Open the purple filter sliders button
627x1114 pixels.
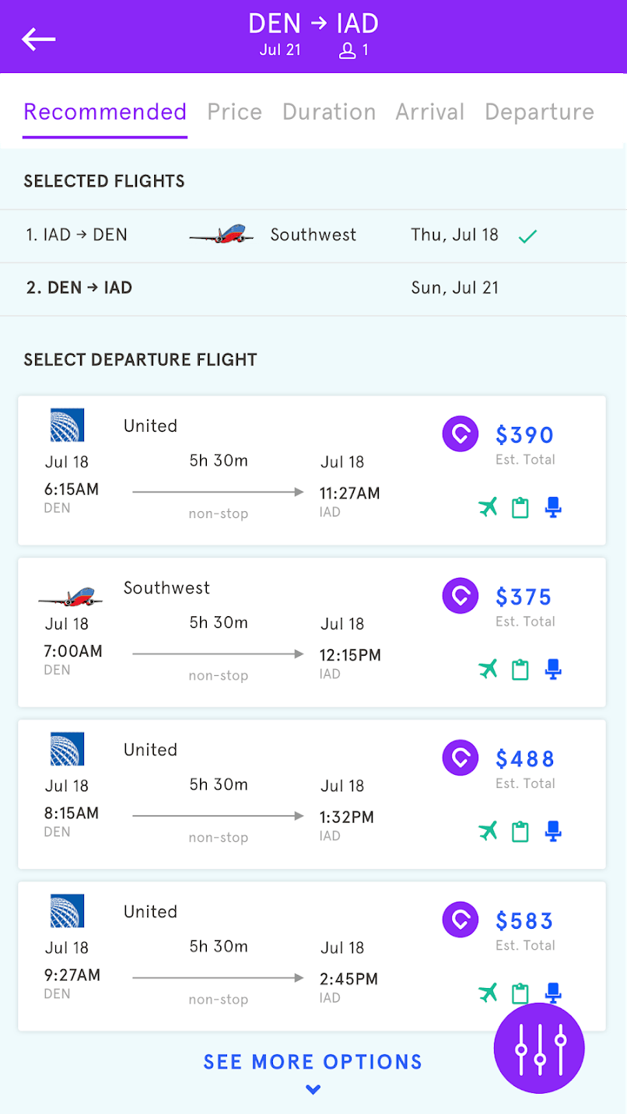click(539, 1048)
